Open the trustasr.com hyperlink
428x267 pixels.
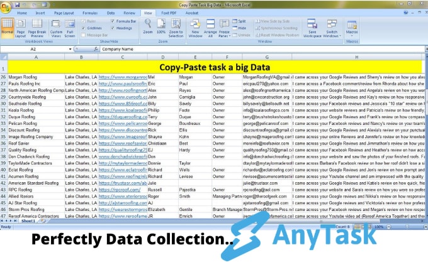[123, 183]
